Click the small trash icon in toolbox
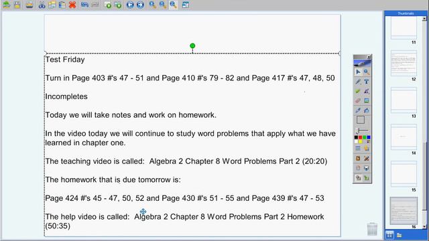The height and width of the screenshot is (241, 429). [358, 168]
